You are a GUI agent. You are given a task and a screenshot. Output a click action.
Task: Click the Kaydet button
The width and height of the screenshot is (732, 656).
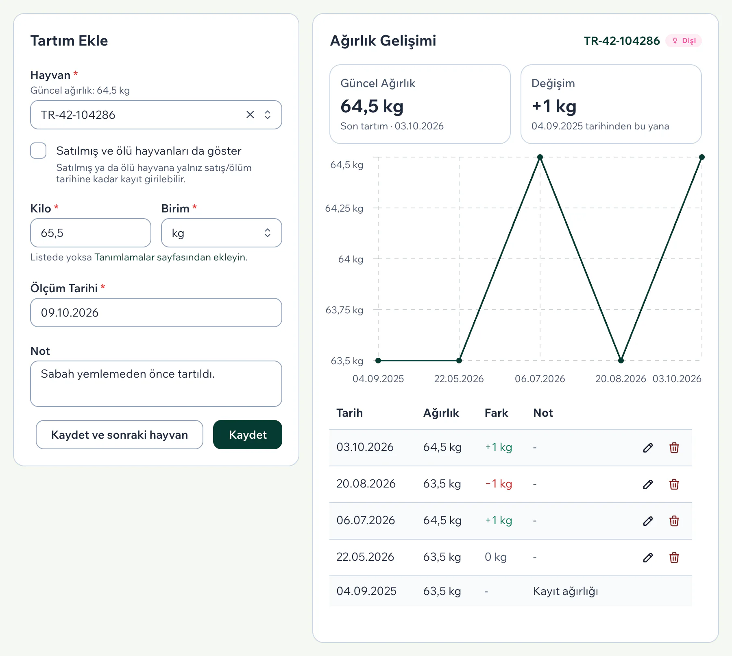coord(248,435)
